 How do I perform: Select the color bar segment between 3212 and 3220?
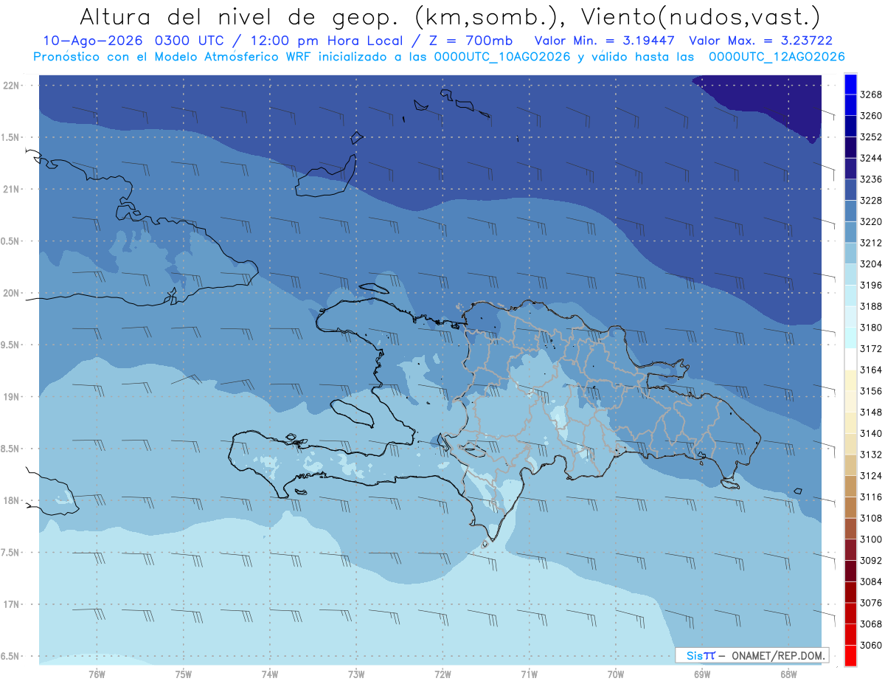tap(850, 232)
